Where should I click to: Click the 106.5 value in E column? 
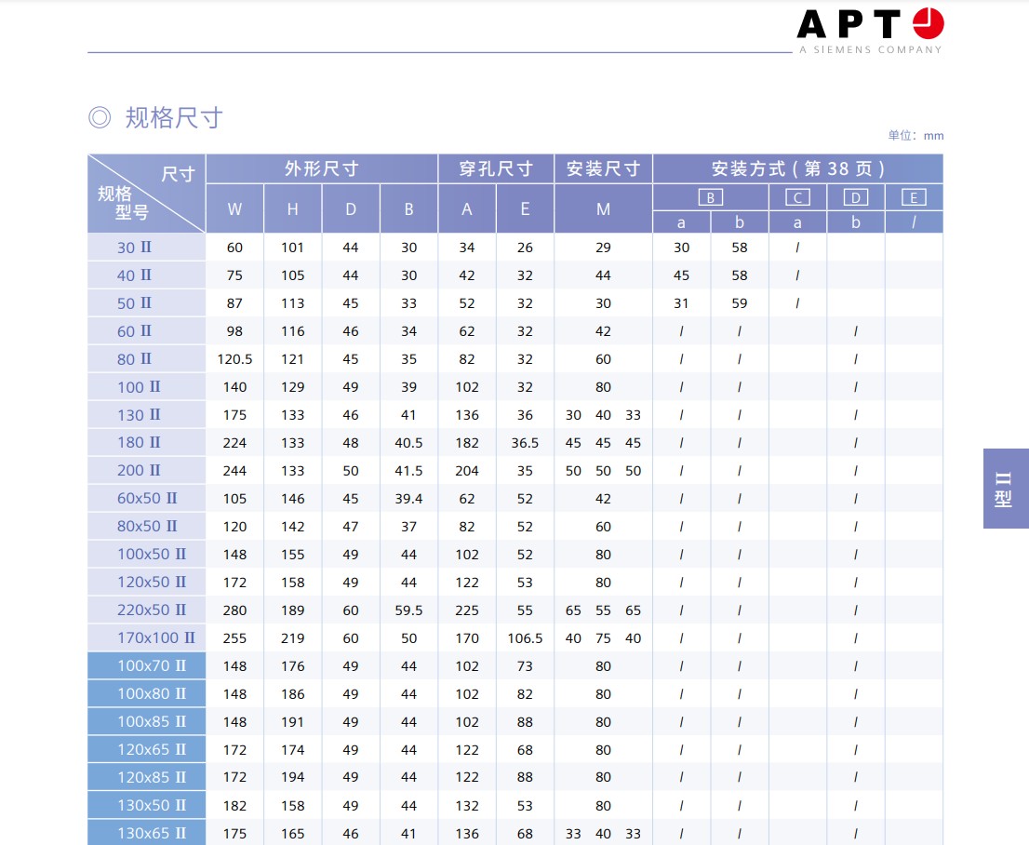[525, 638]
